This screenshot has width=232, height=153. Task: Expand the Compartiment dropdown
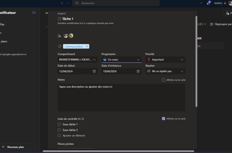78,60
